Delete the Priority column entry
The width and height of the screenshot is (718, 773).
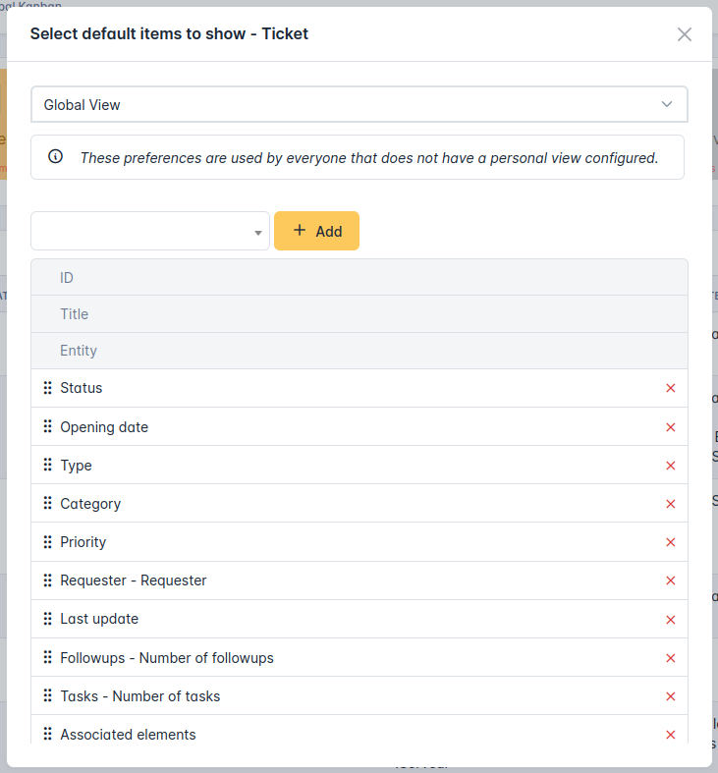[x=670, y=542]
